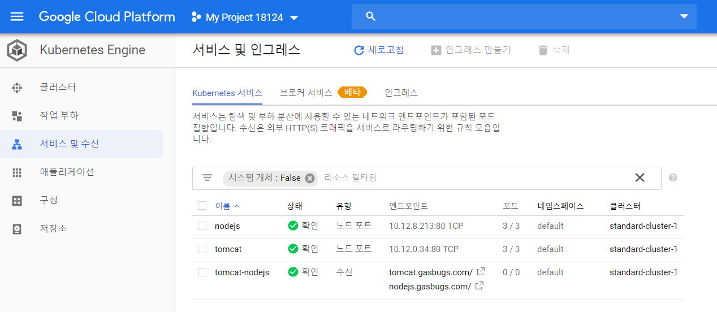
Task: Open the nodejs service link
Action: (227, 226)
